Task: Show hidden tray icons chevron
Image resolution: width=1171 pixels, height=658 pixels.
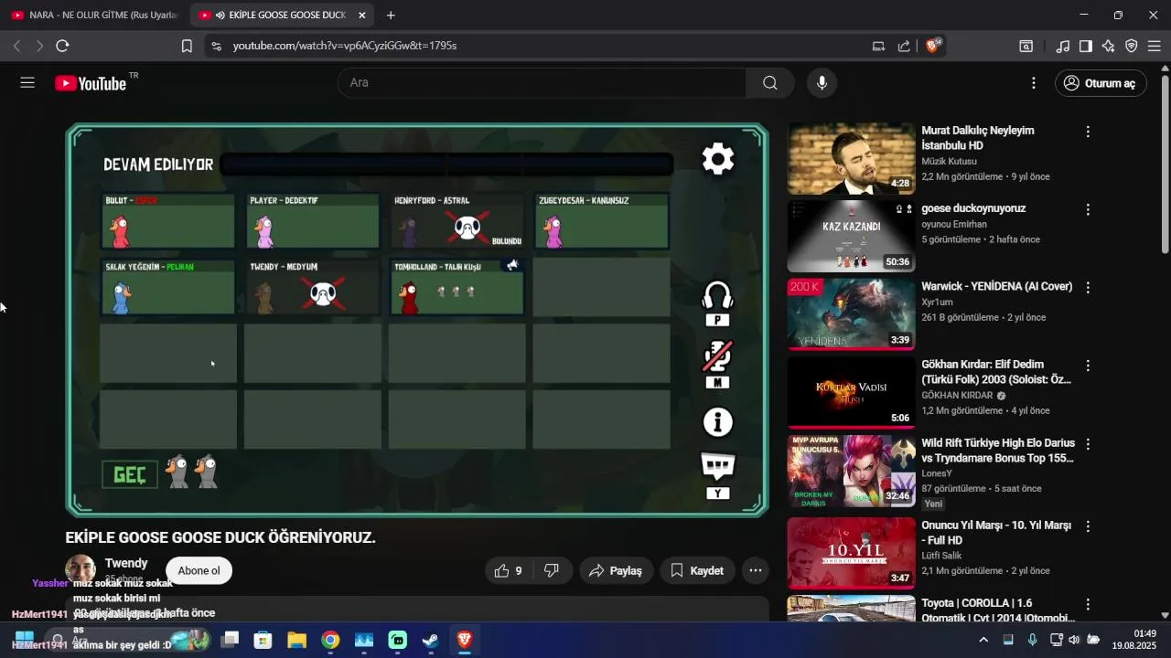Action: click(x=983, y=640)
